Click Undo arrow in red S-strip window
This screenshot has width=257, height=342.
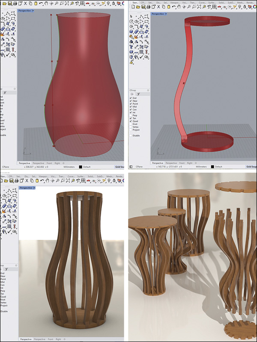173,7
